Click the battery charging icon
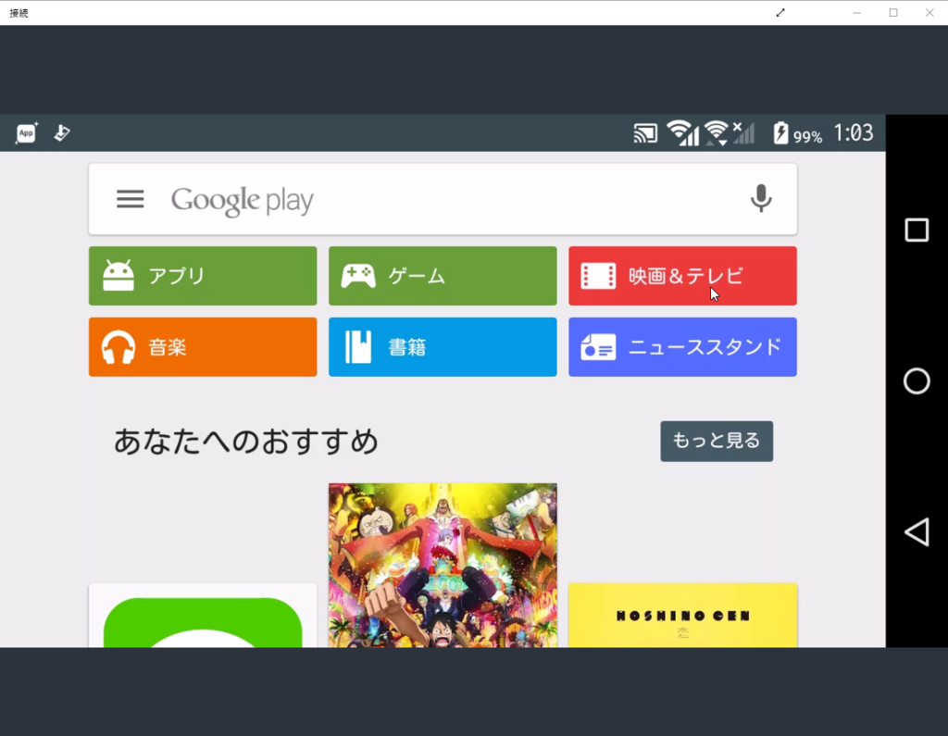Image resolution: width=948 pixels, height=736 pixels. point(780,133)
